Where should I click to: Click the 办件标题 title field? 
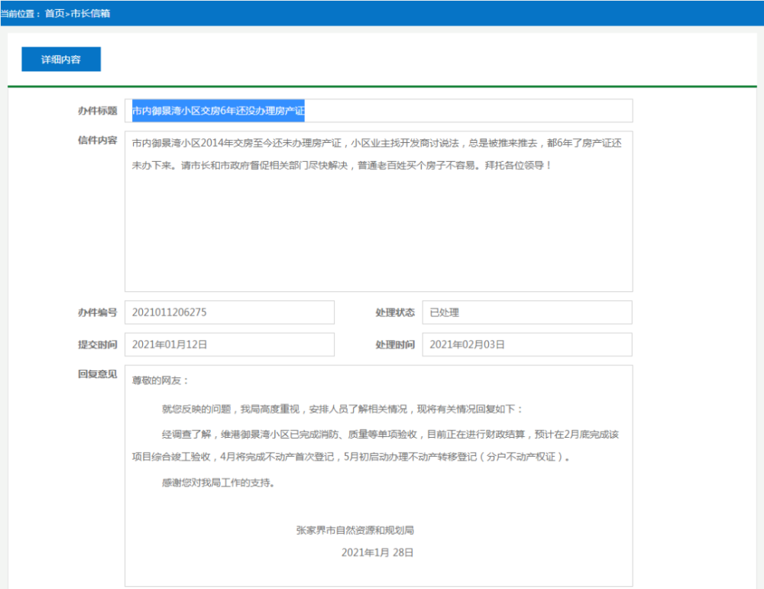pyautogui.click(x=379, y=111)
